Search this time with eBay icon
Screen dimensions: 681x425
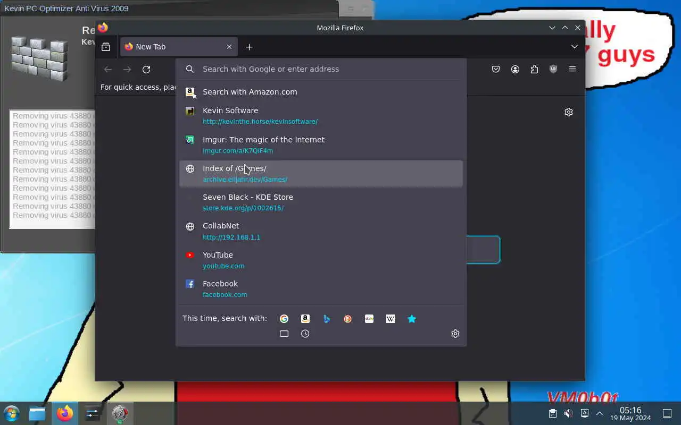[369, 319]
